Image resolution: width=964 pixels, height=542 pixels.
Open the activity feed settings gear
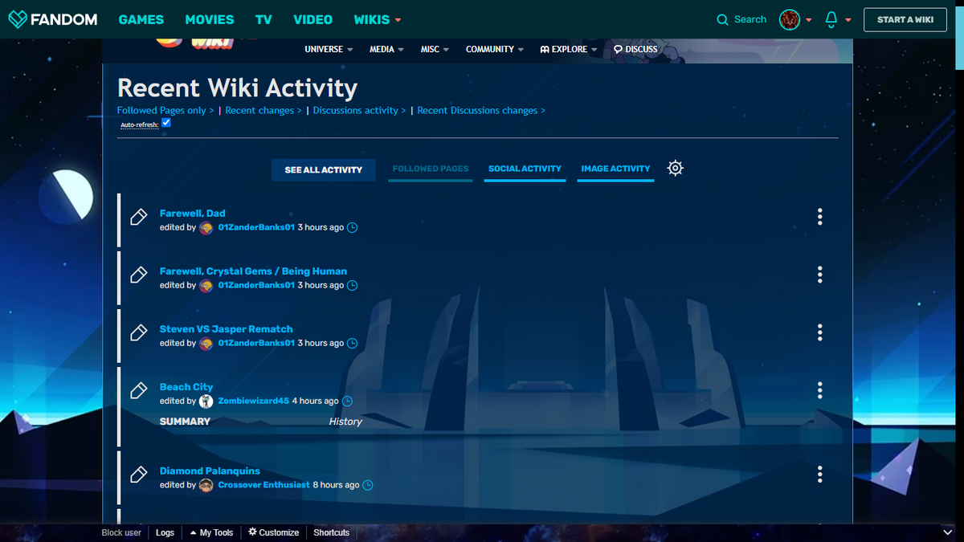pyautogui.click(x=675, y=168)
